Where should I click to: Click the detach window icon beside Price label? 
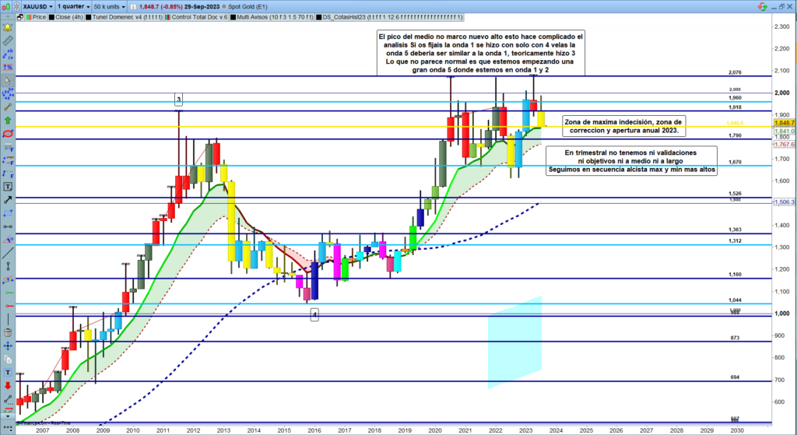click(x=22, y=16)
